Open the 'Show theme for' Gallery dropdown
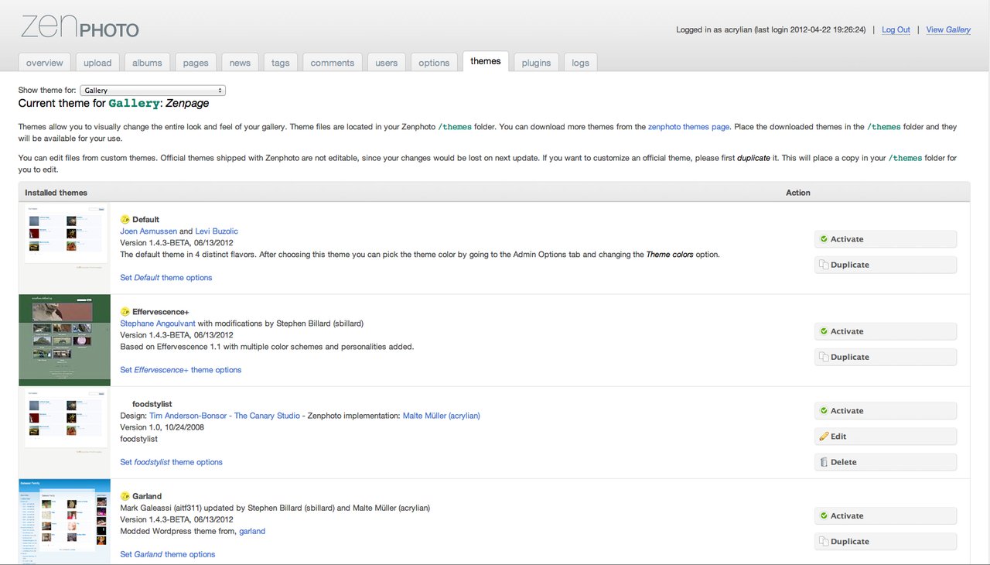The image size is (990, 565). pos(152,91)
